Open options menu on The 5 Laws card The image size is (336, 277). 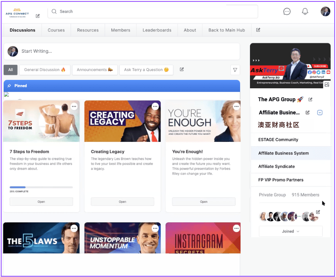coord(74,228)
